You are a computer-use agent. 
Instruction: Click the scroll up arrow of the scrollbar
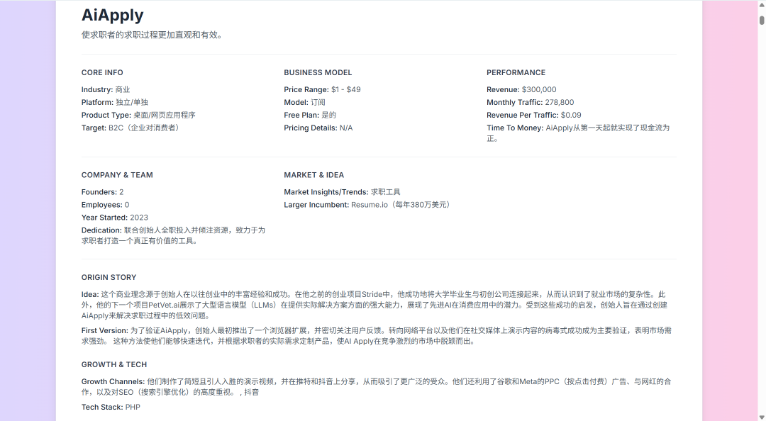tap(762, 4)
